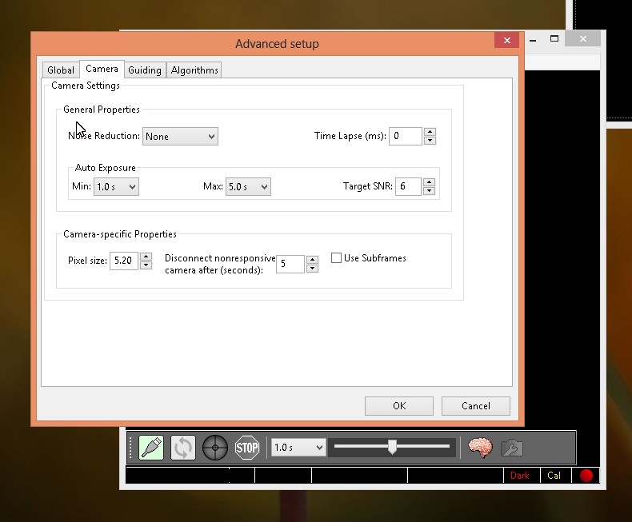The width and height of the screenshot is (632, 522).
Task: Click the red status indicator dot
Action: [x=586, y=476]
